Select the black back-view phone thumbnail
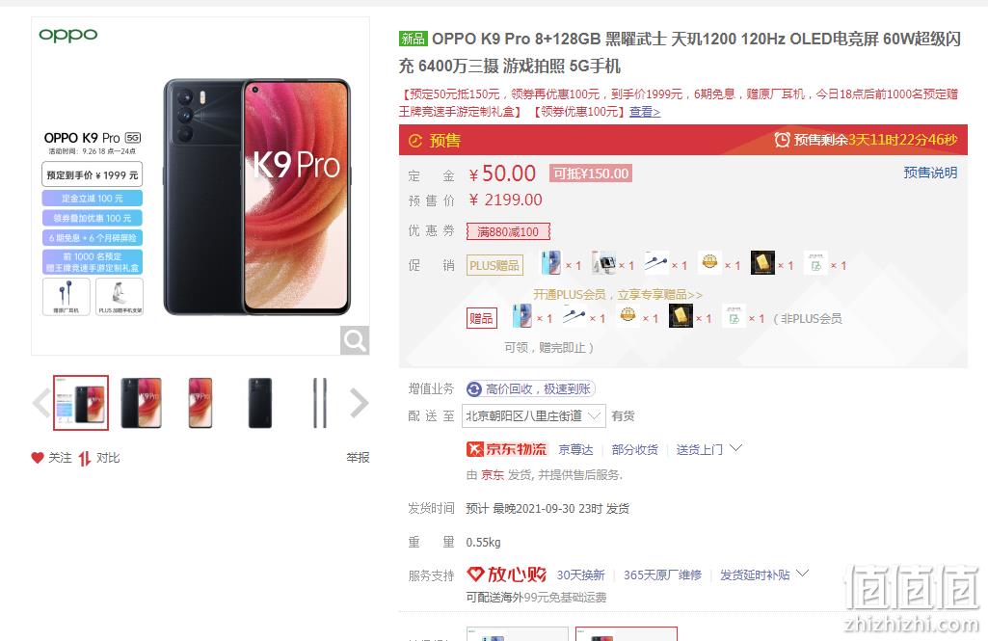This screenshot has height=641, width=988. tap(260, 403)
